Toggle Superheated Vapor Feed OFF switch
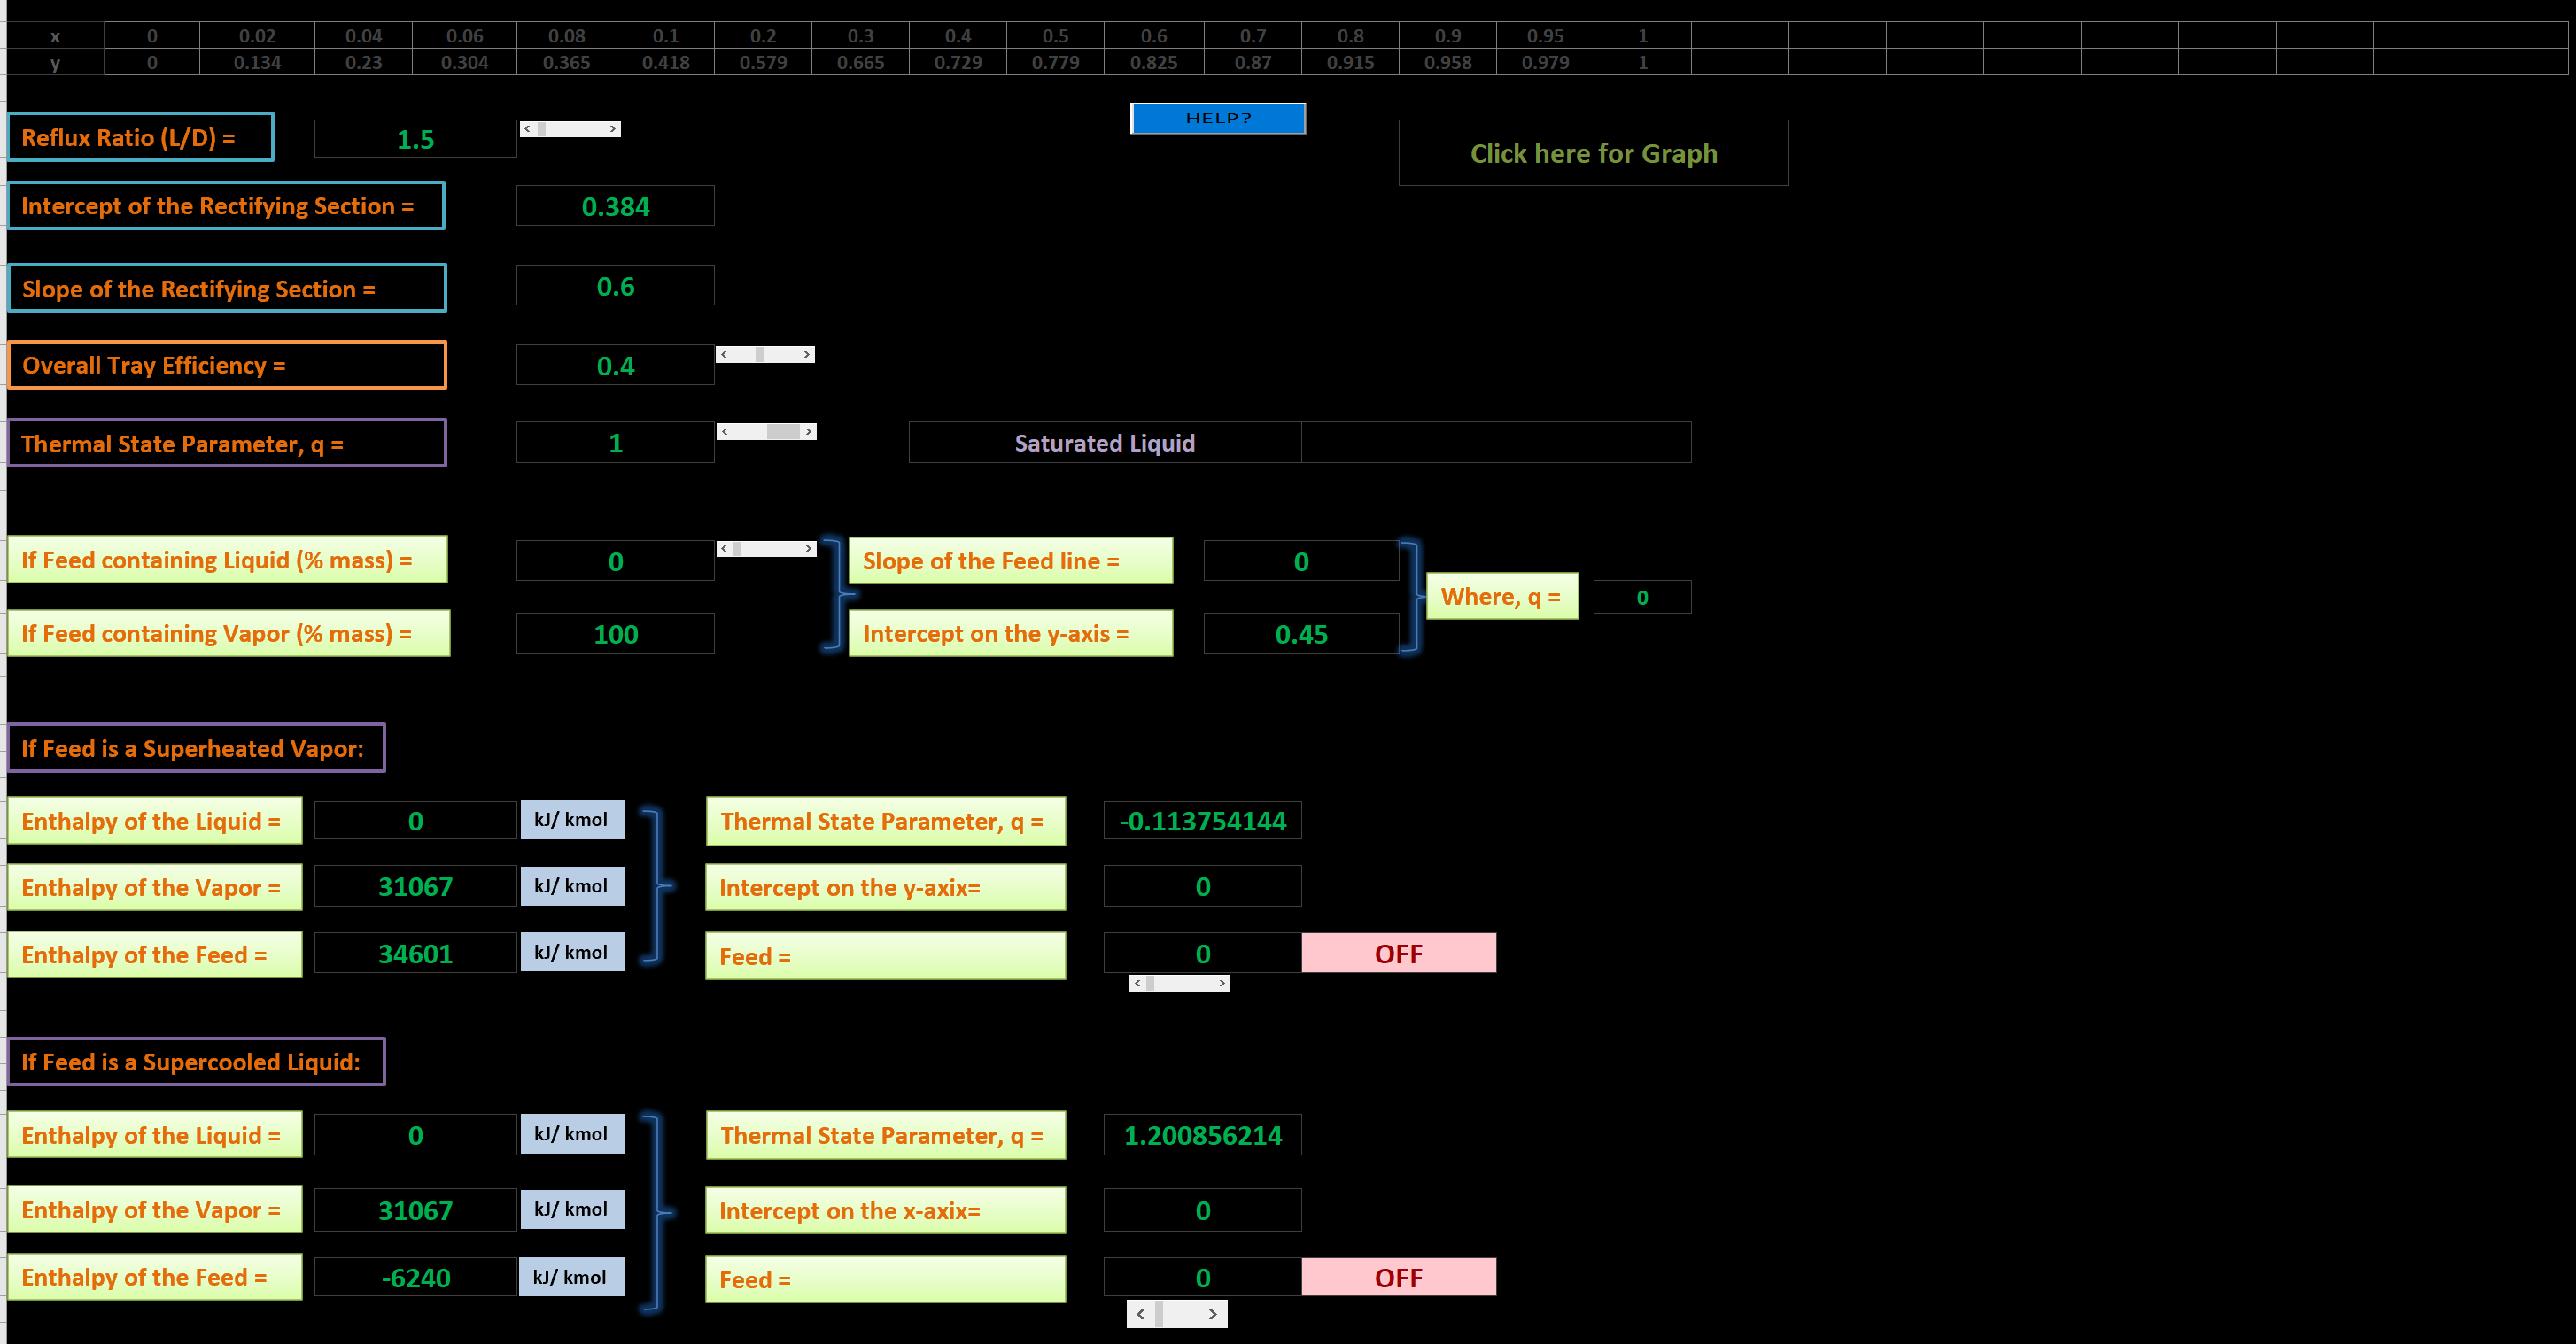The image size is (2576, 1344). pos(1399,954)
